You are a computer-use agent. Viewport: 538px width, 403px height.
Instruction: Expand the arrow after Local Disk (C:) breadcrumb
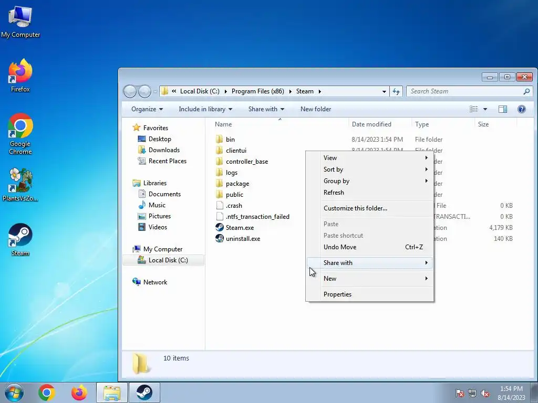(226, 91)
